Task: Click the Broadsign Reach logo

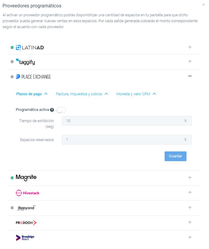Action: tap(25, 238)
